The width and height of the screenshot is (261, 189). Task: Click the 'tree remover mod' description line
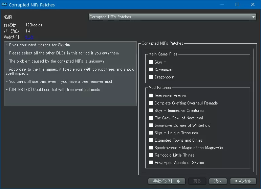59,81
